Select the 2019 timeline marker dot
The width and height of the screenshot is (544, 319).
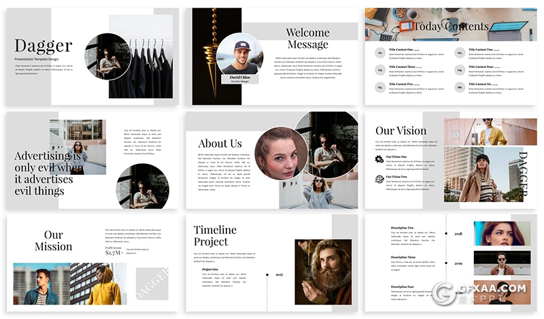pos(446,263)
